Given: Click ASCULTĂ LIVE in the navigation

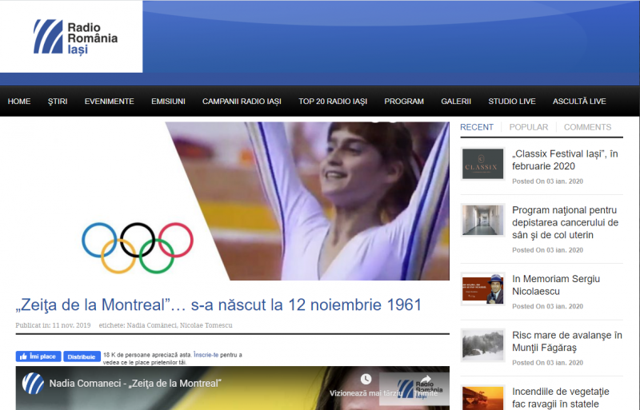Looking at the screenshot, I should coord(579,102).
